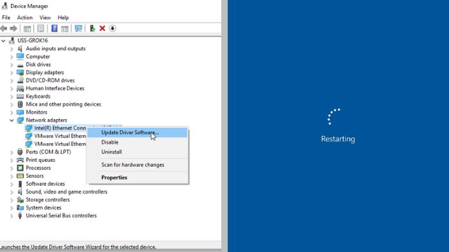The image size is (449, 252).
Task: Click the DVD/CD-ROM drives disc icon
Action: click(20, 81)
